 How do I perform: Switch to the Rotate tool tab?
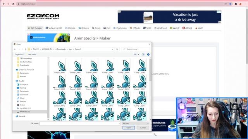pyautogui.click(x=84, y=28)
